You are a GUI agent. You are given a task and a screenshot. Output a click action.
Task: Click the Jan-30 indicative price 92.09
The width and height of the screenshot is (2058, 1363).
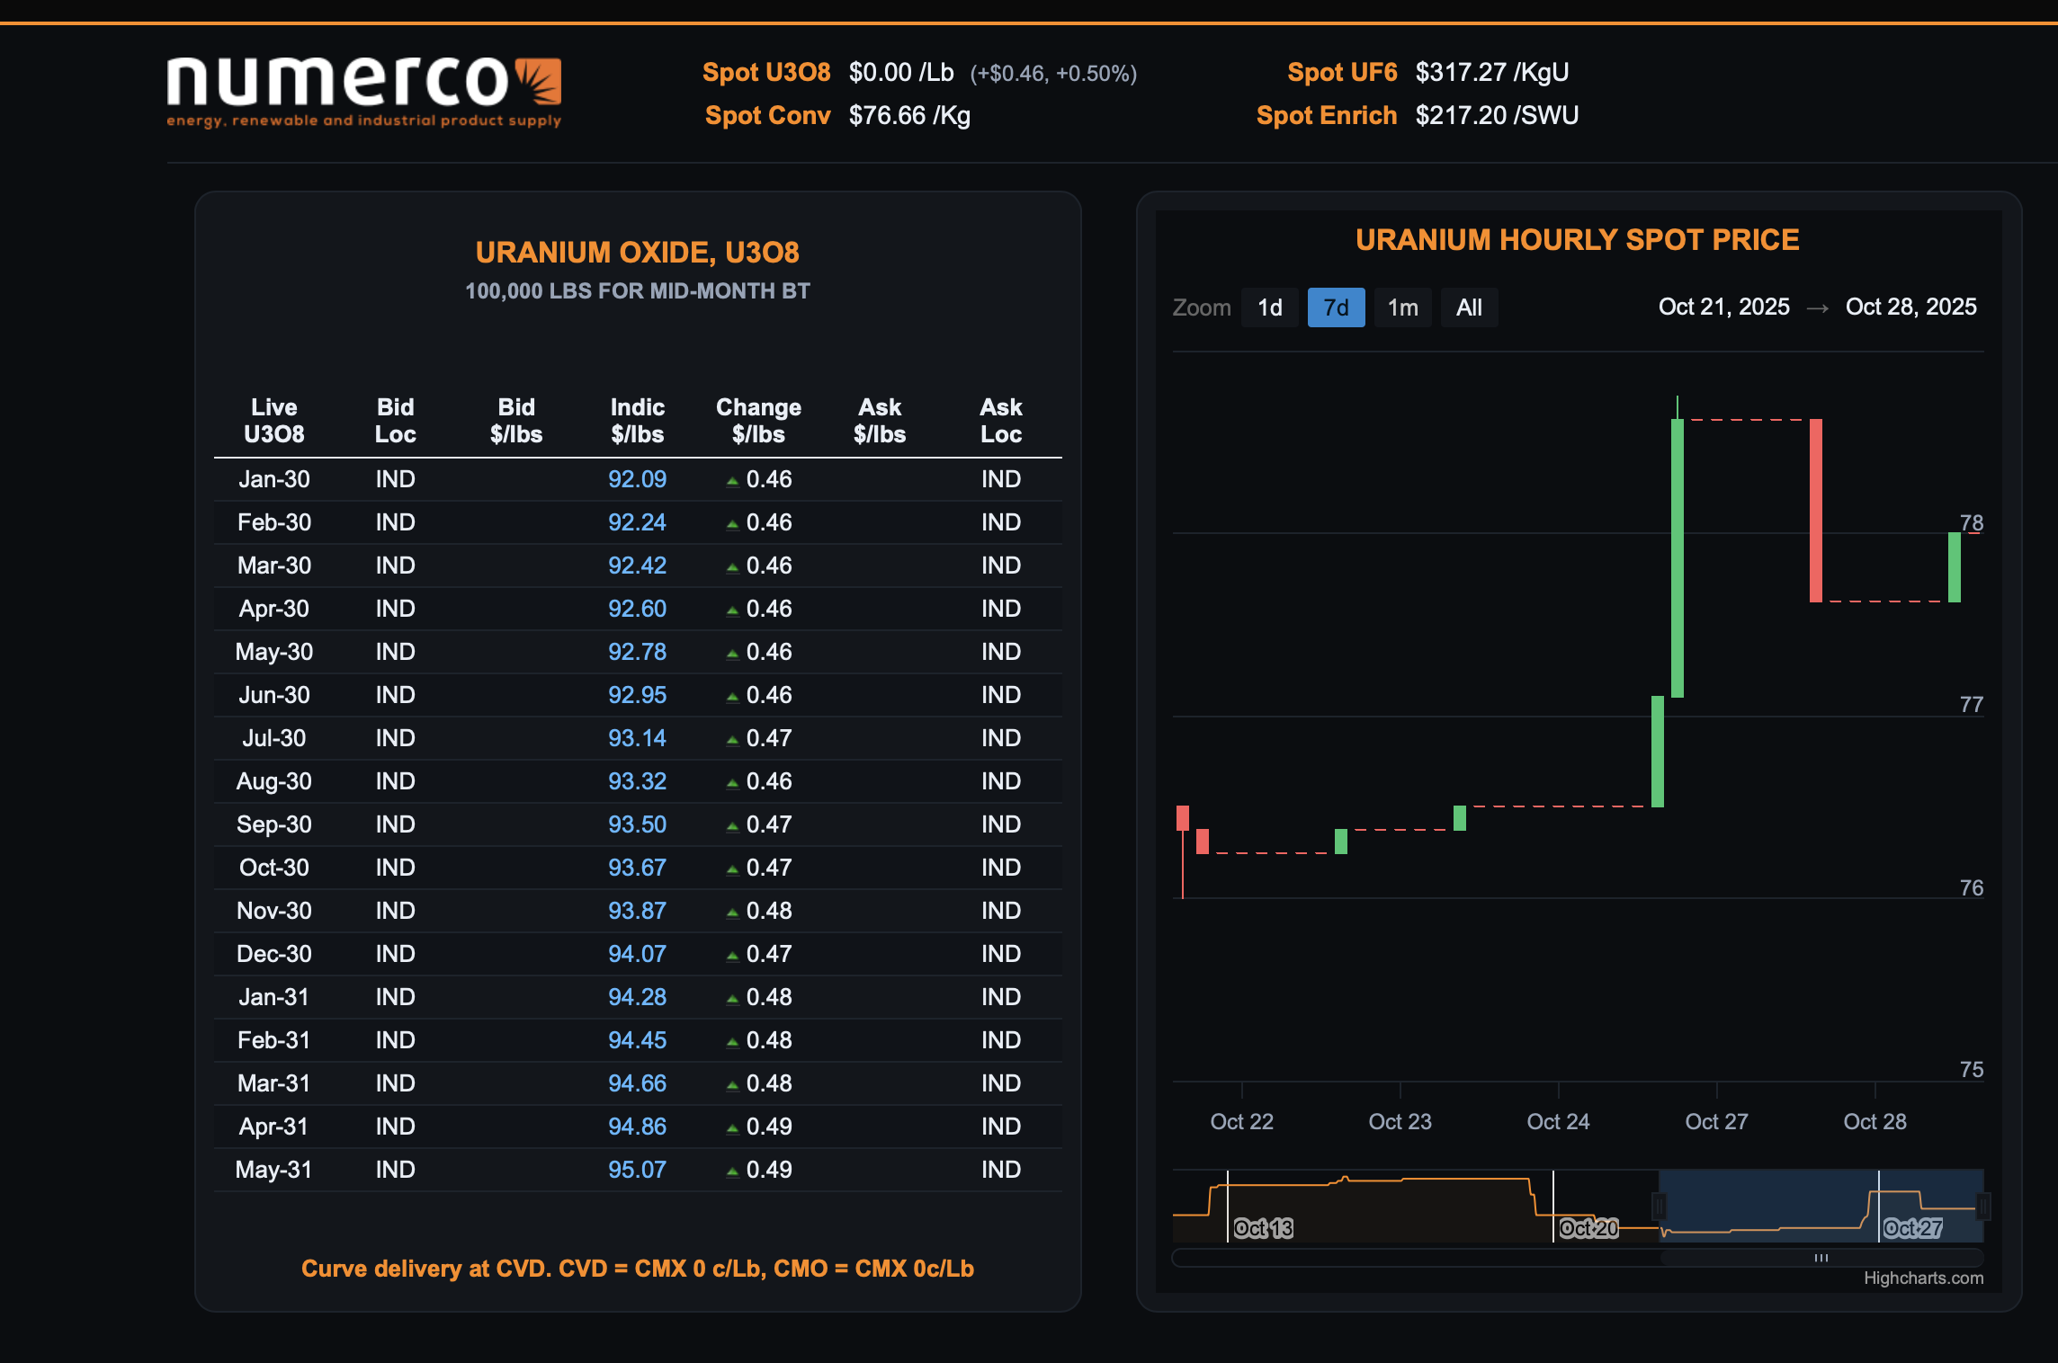pyautogui.click(x=637, y=479)
